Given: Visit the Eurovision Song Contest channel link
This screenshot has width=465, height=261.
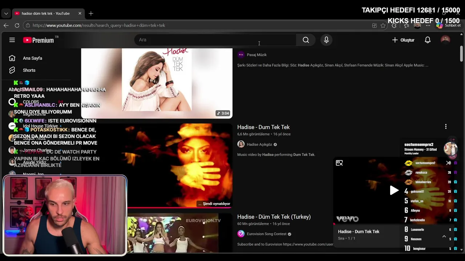Looking at the screenshot, I should click(x=267, y=234).
